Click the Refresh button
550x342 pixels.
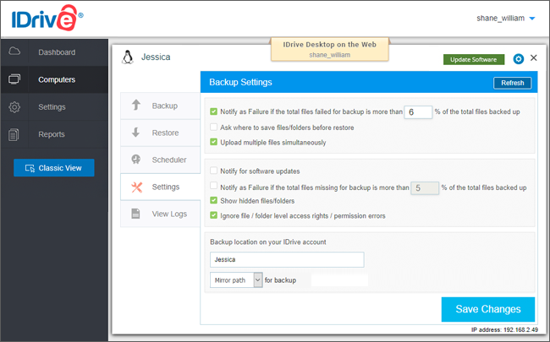(x=513, y=83)
